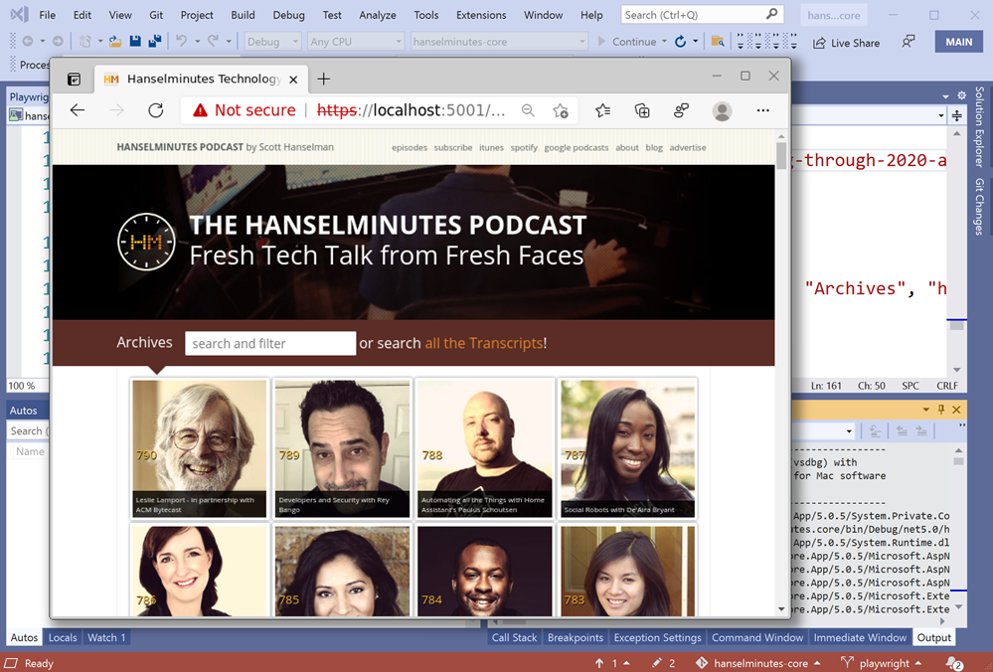Image resolution: width=993 pixels, height=672 pixels.
Task: Click Undo arrow in Visual Studio toolbar
Action: [x=181, y=41]
